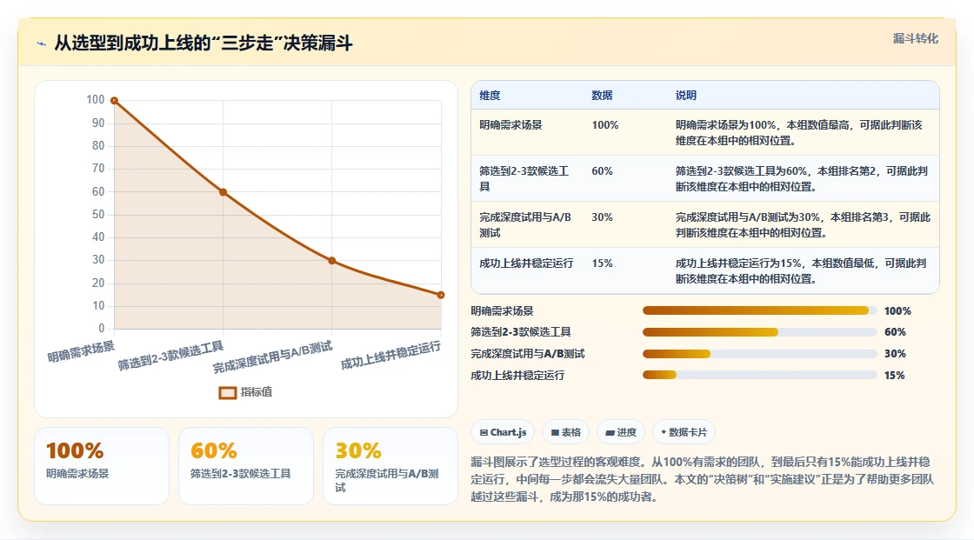
Task: Click the 维度 table column header
Action: click(490, 95)
